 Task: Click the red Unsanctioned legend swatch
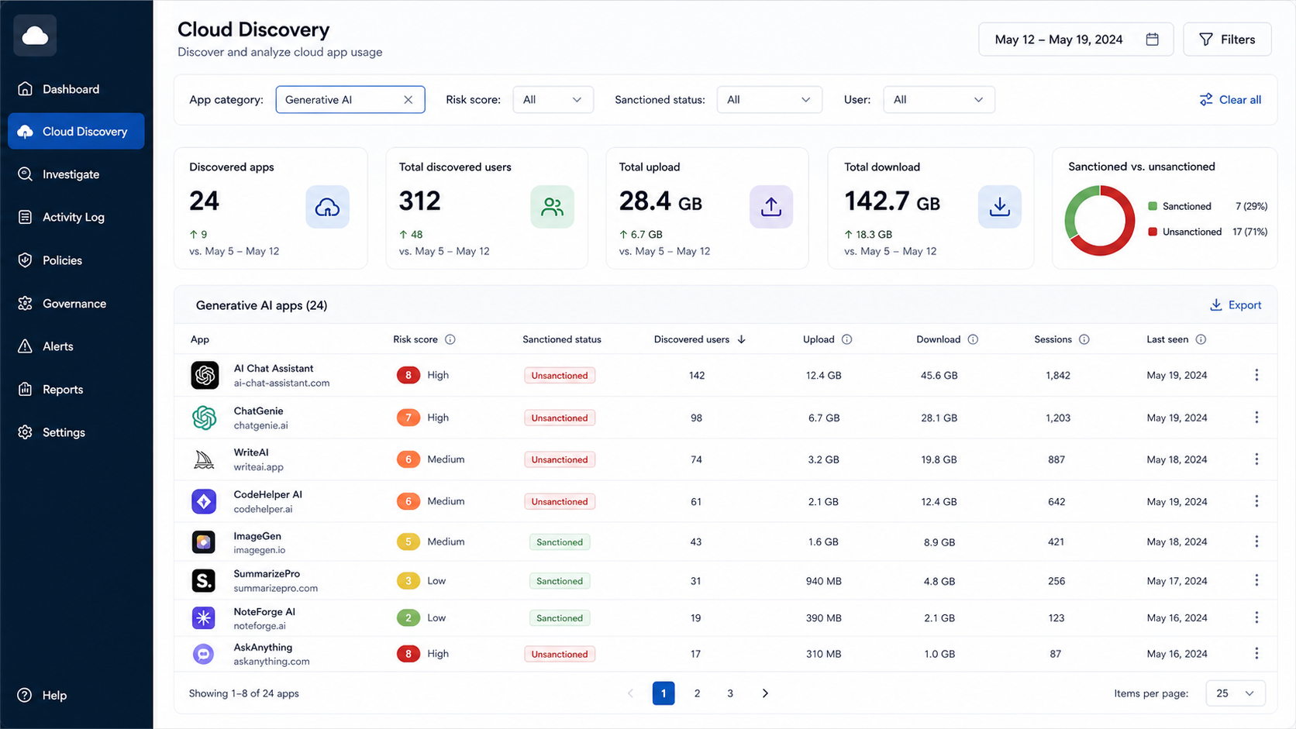[x=1153, y=232]
